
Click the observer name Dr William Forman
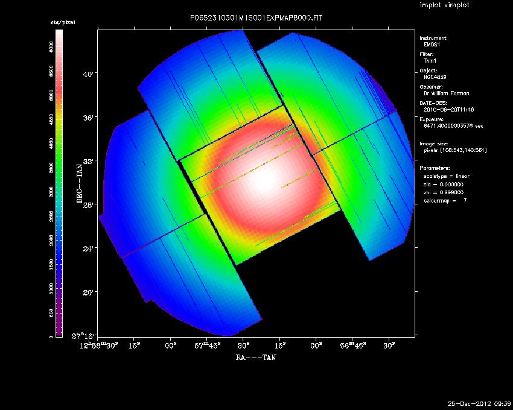point(446,93)
